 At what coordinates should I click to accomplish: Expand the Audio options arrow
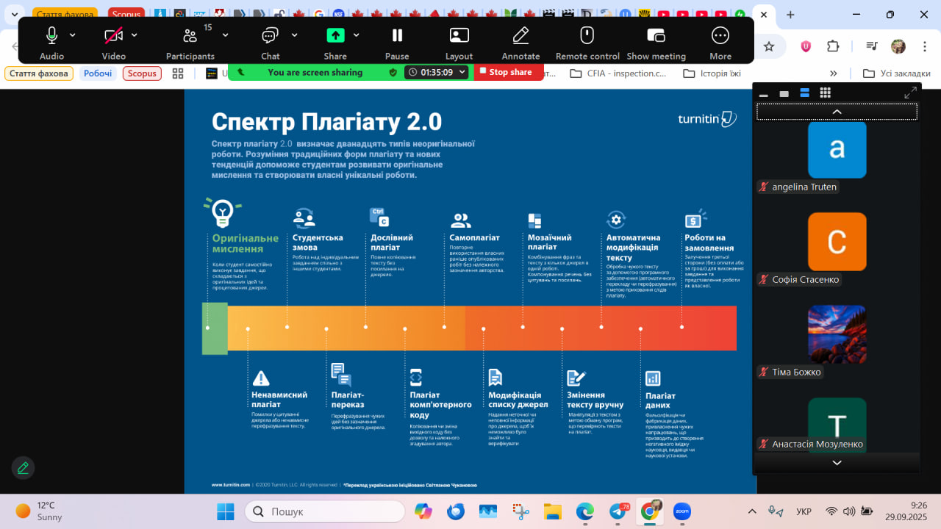tap(72, 35)
